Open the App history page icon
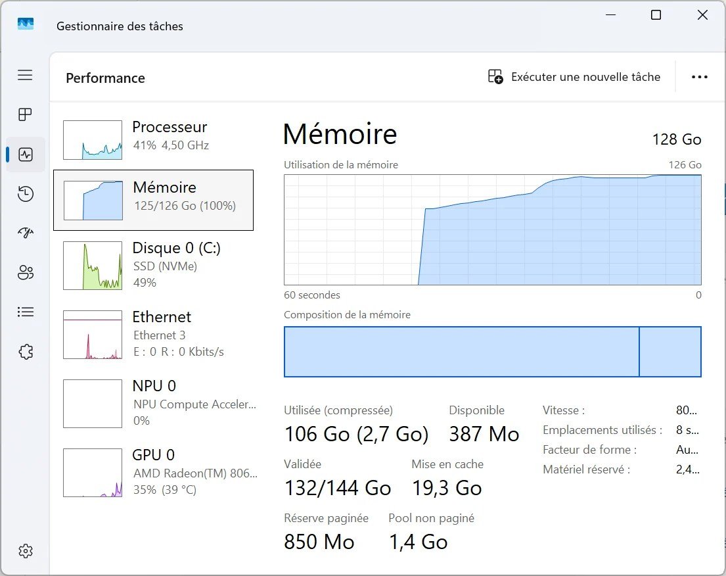 [26, 194]
